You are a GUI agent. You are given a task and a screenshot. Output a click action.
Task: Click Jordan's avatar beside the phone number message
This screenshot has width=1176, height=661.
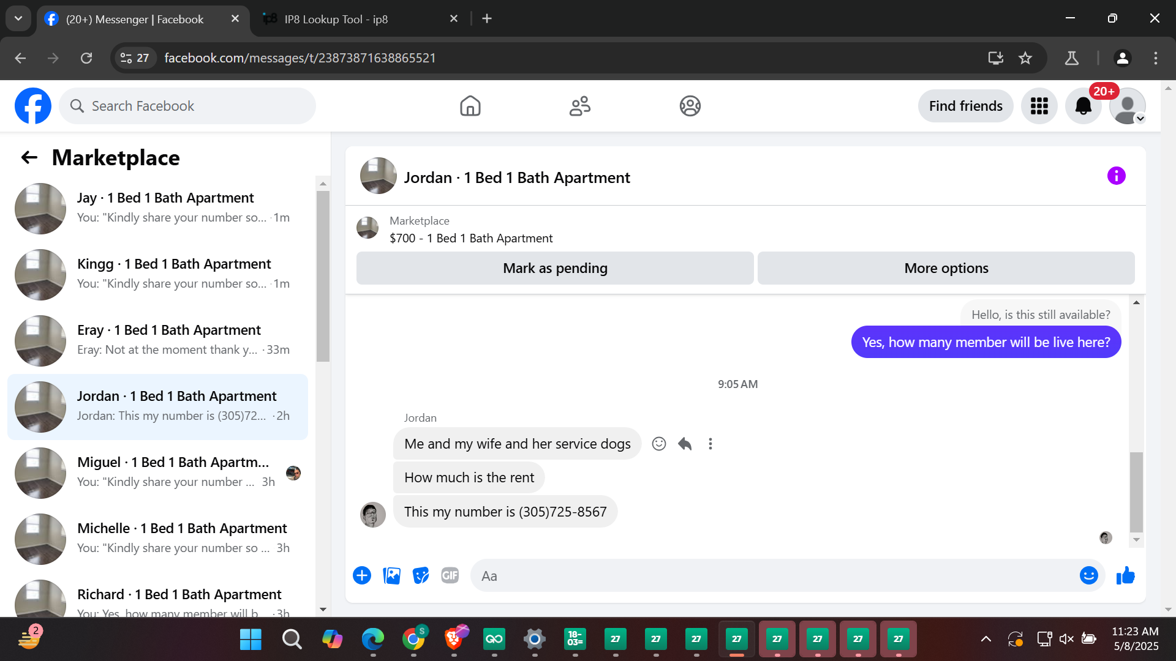373,515
